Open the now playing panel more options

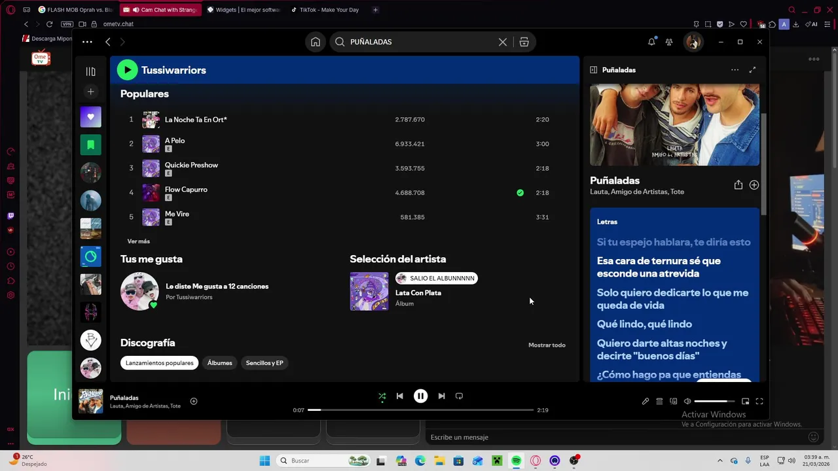(735, 70)
